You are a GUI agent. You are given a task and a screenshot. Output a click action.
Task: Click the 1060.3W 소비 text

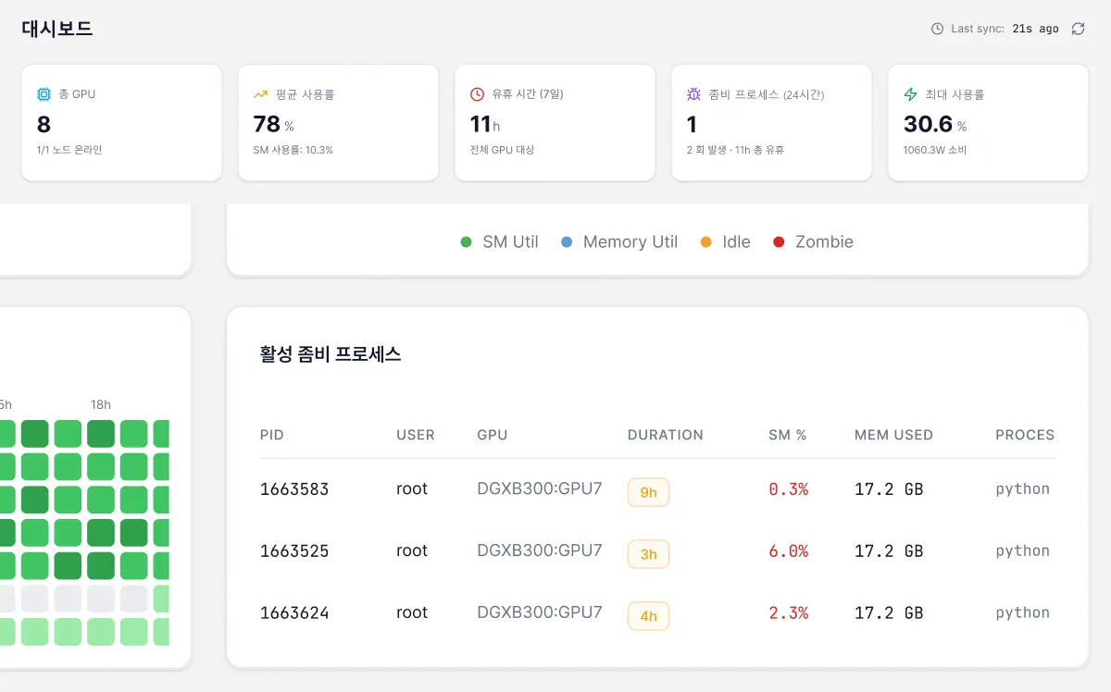(935, 150)
